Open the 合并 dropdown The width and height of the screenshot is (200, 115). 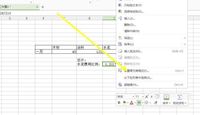(166, 103)
